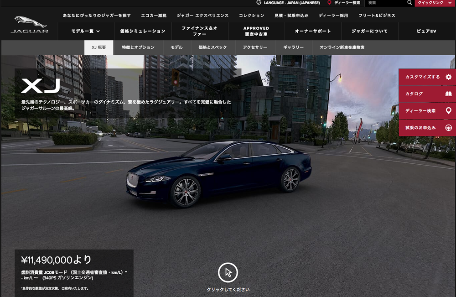The image size is (456, 297).
Task: Click ディーラー採用 link
Action: [x=333, y=16]
